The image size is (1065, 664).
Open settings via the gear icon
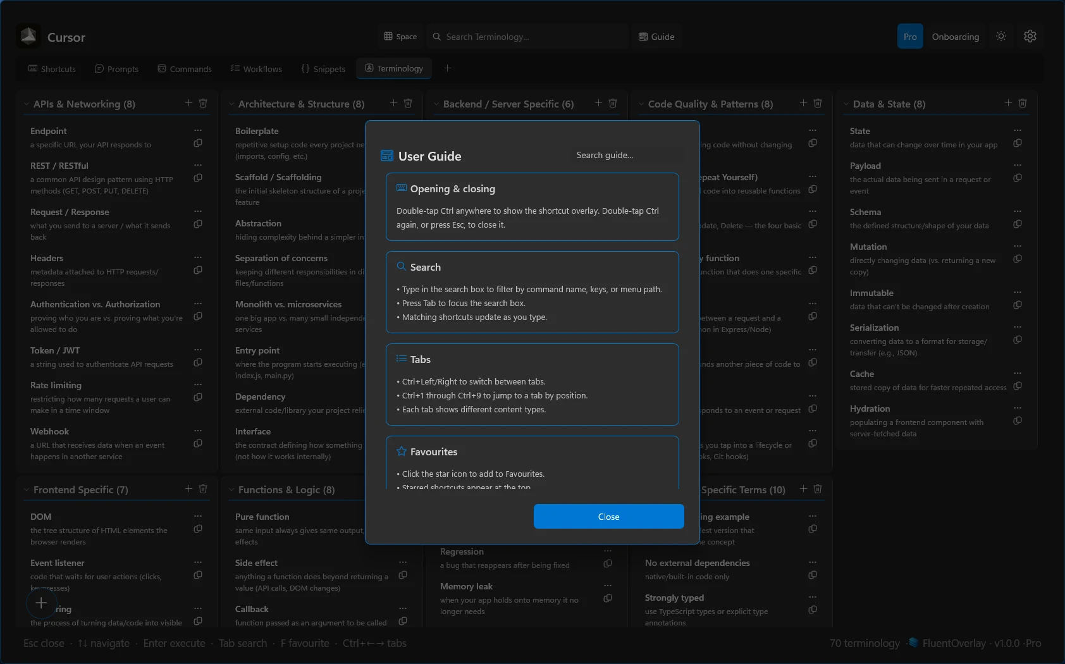1030,36
